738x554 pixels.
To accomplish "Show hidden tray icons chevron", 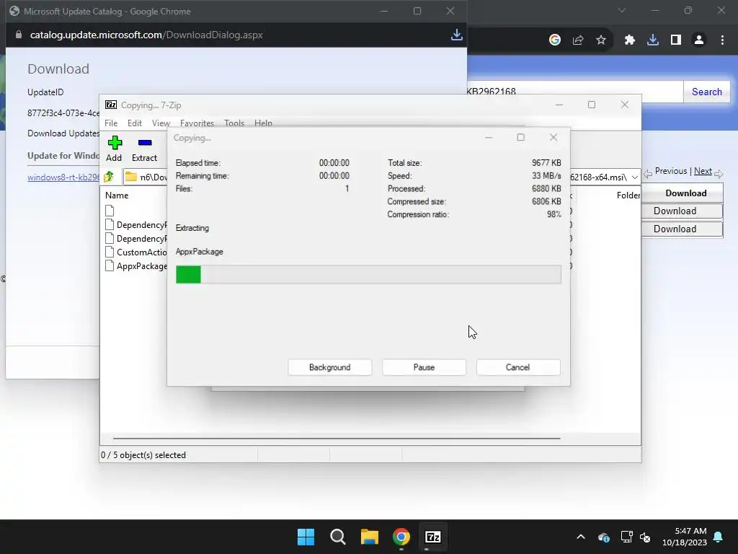I will (x=581, y=537).
